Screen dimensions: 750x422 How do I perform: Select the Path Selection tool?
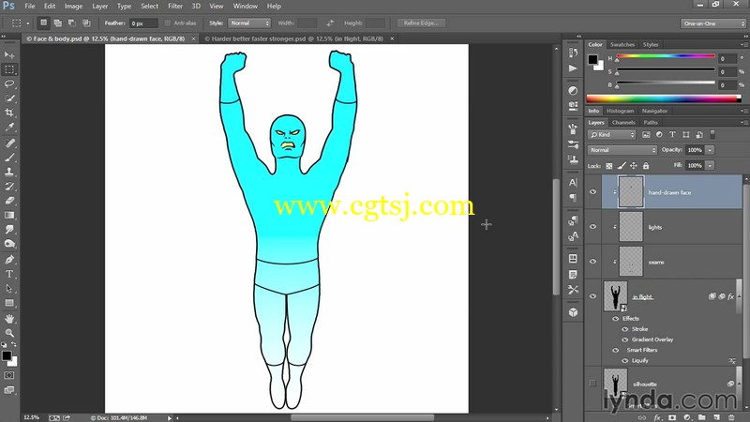click(x=9, y=288)
